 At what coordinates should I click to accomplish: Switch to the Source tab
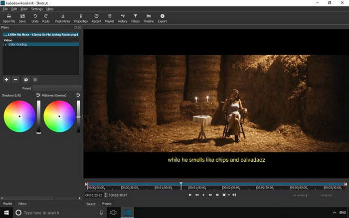coord(91,204)
